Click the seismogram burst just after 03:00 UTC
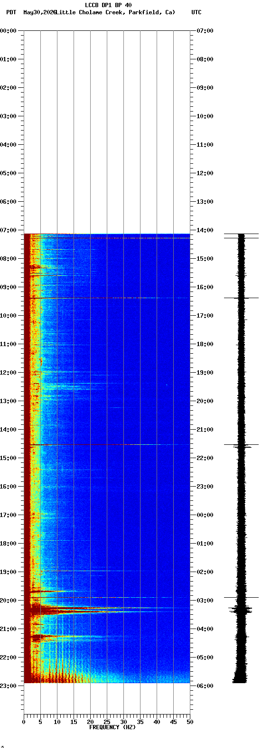Viewport: 262px width, 752px height. coord(242,609)
